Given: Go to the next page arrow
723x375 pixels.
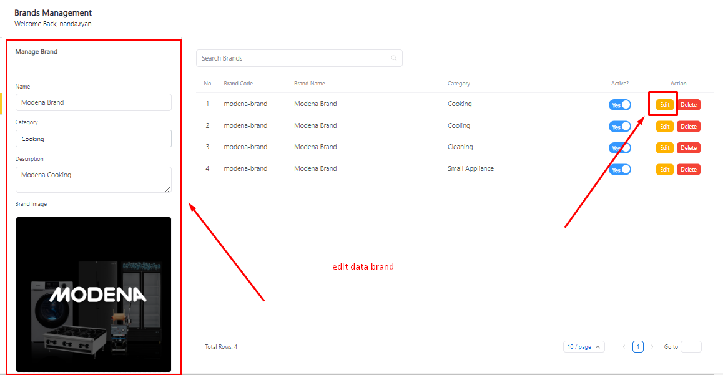Looking at the screenshot, I should click(x=652, y=347).
